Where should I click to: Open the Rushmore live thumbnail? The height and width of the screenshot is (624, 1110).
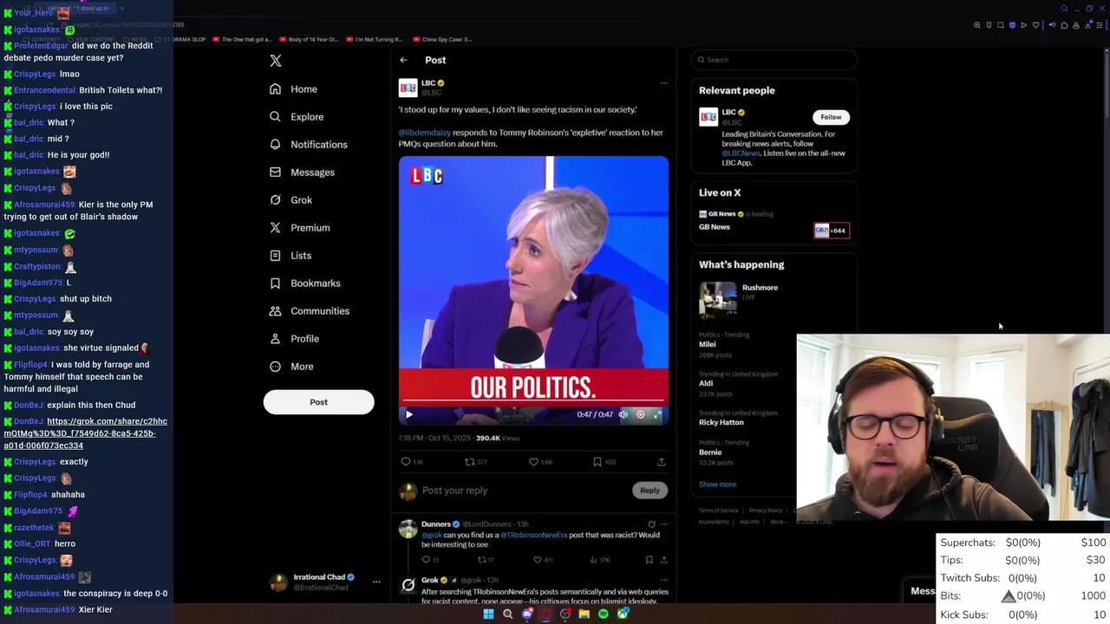click(x=718, y=301)
